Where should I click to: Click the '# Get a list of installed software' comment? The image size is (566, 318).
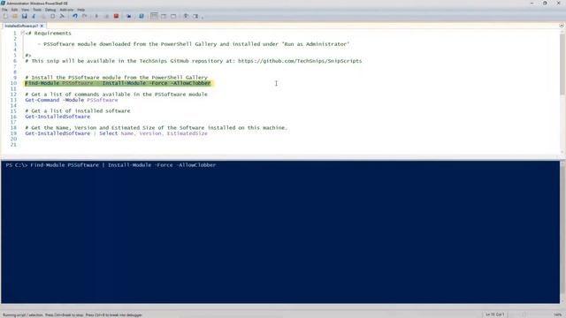(x=78, y=111)
